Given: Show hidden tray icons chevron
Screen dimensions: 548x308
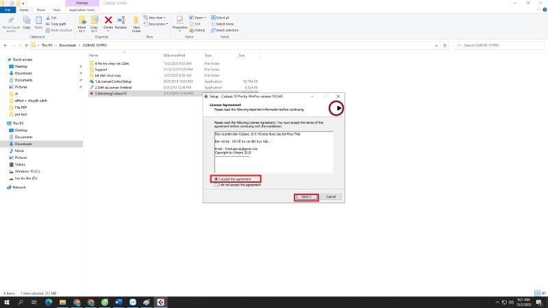Looking at the screenshot, I should pyautogui.click(x=497, y=303).
